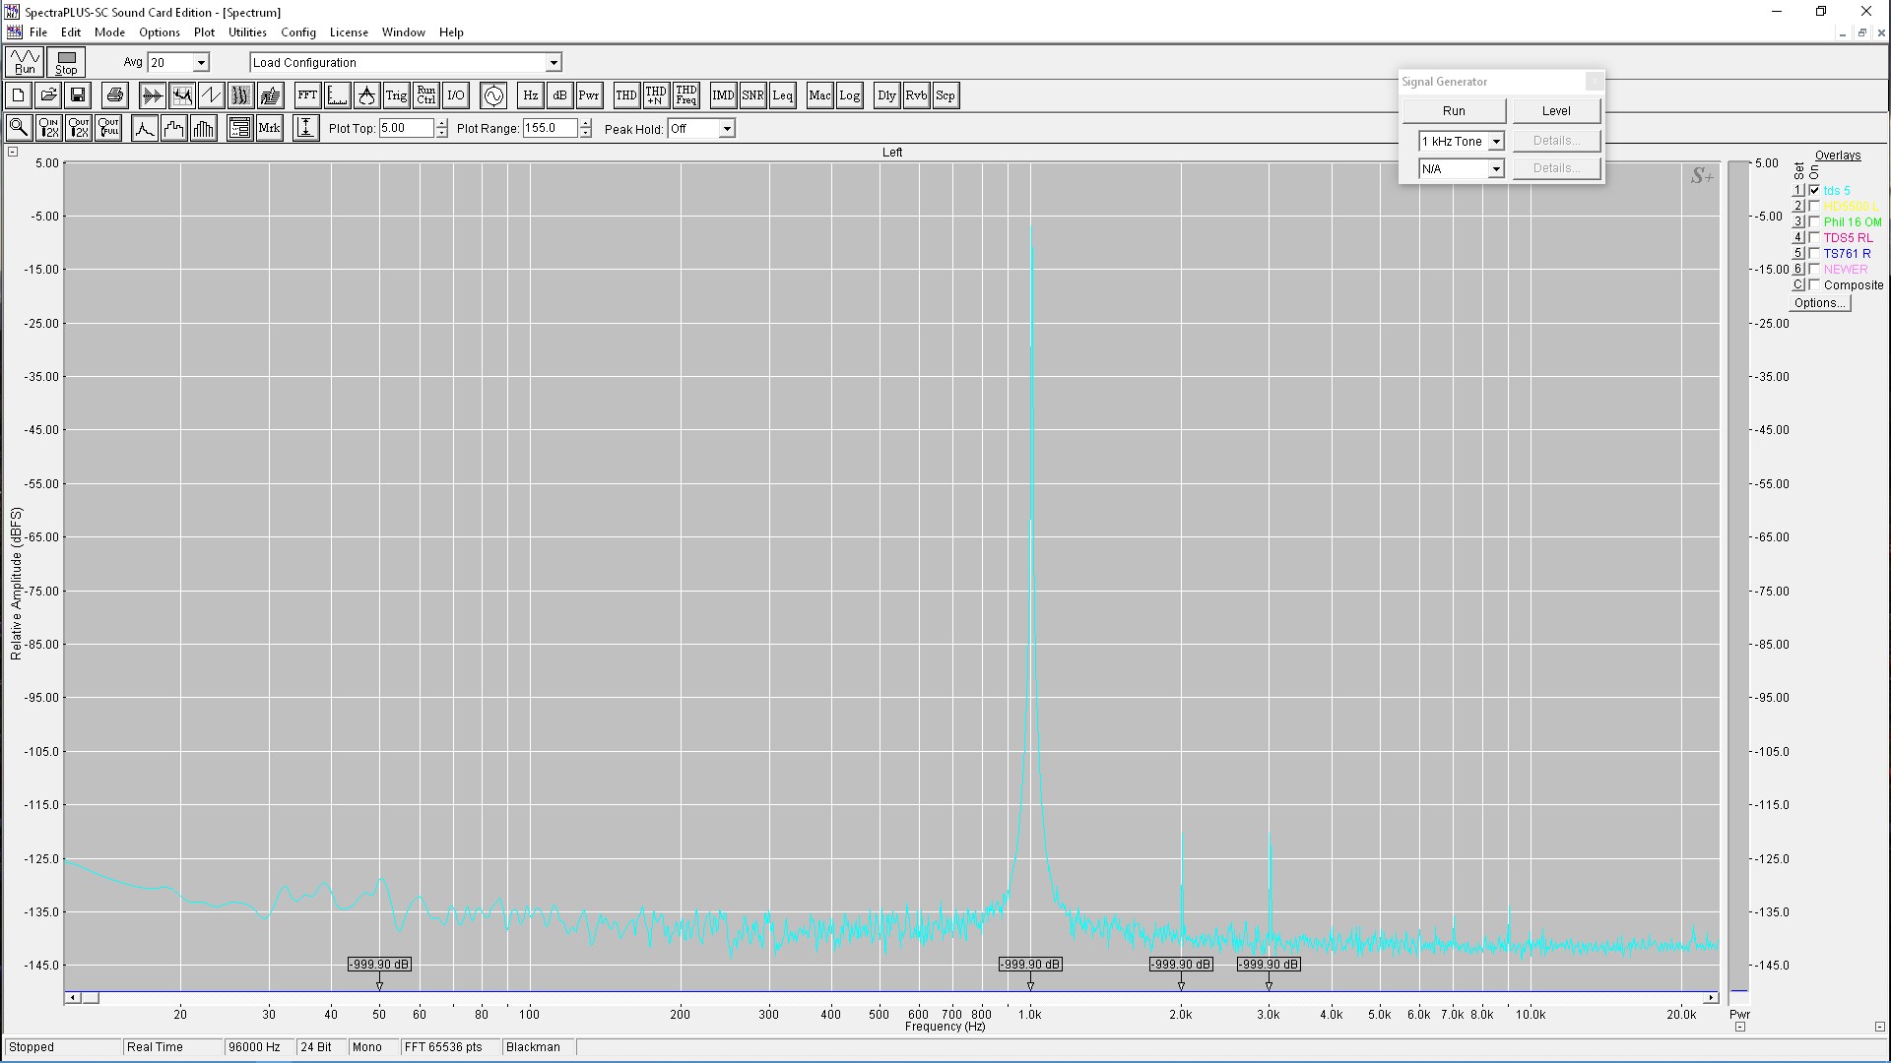The width and height of the screenshot is (1891, 1063).
Task: Select the THD+N measurement icon
Action: click(x=656, y=95)
